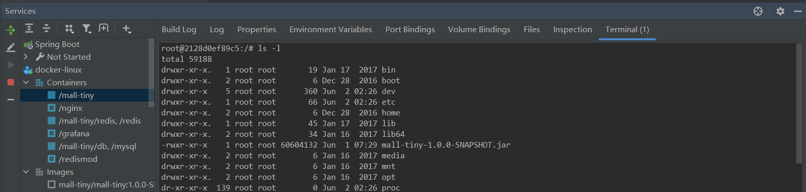Open the Volume Bindings tab

[x=479, y=30]
